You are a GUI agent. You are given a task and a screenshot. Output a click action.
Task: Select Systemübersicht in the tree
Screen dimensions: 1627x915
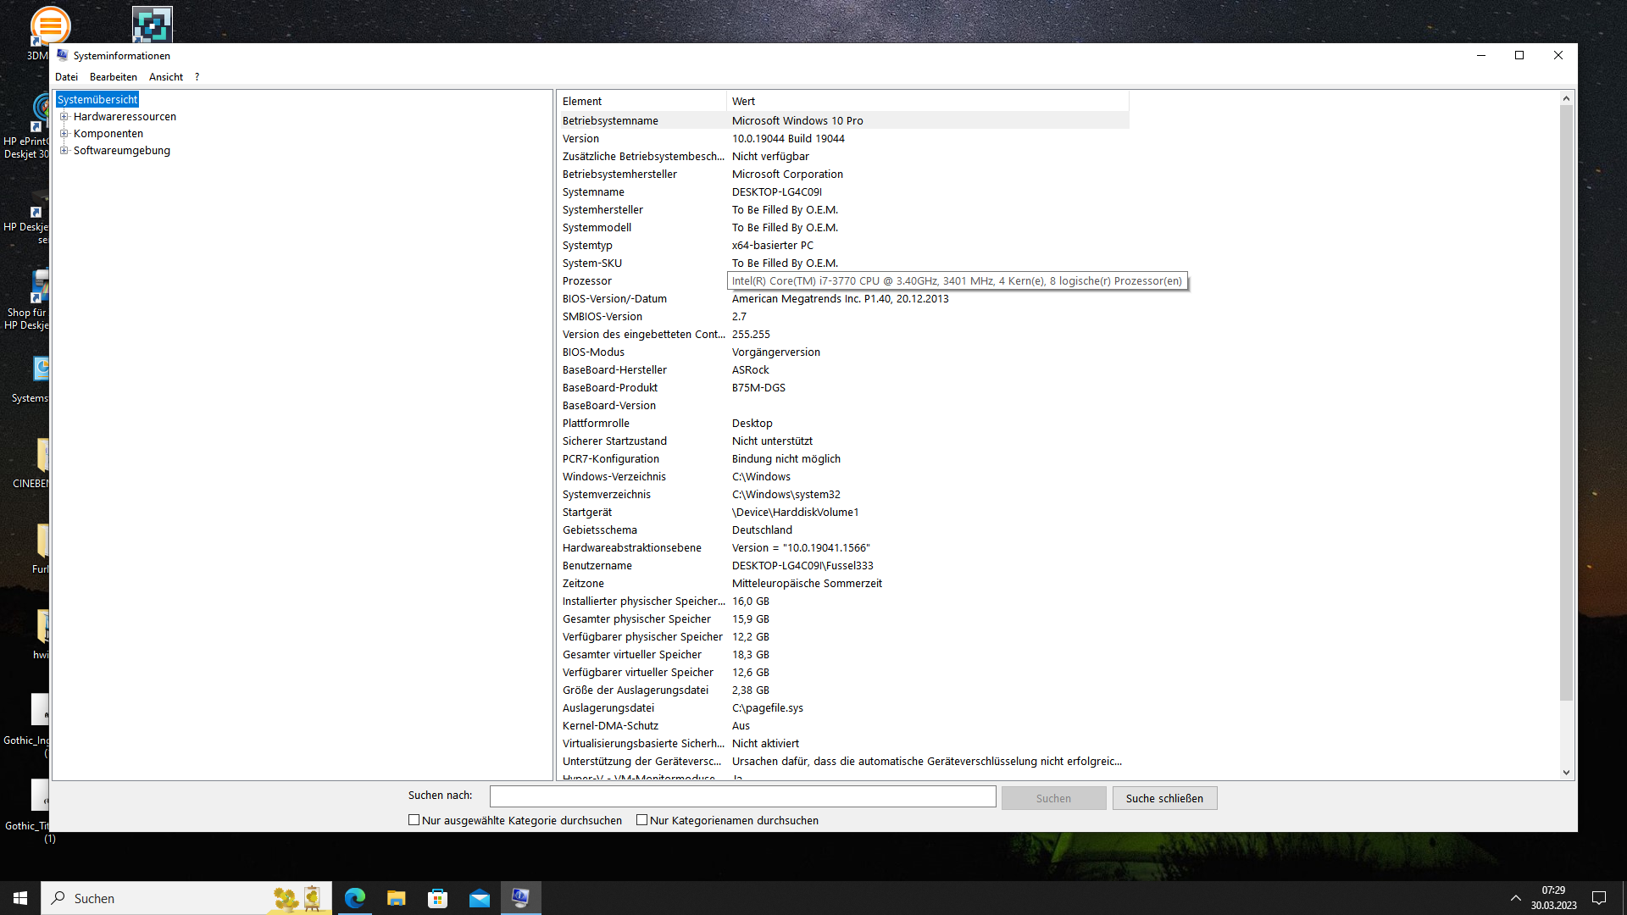click(97, 100)
